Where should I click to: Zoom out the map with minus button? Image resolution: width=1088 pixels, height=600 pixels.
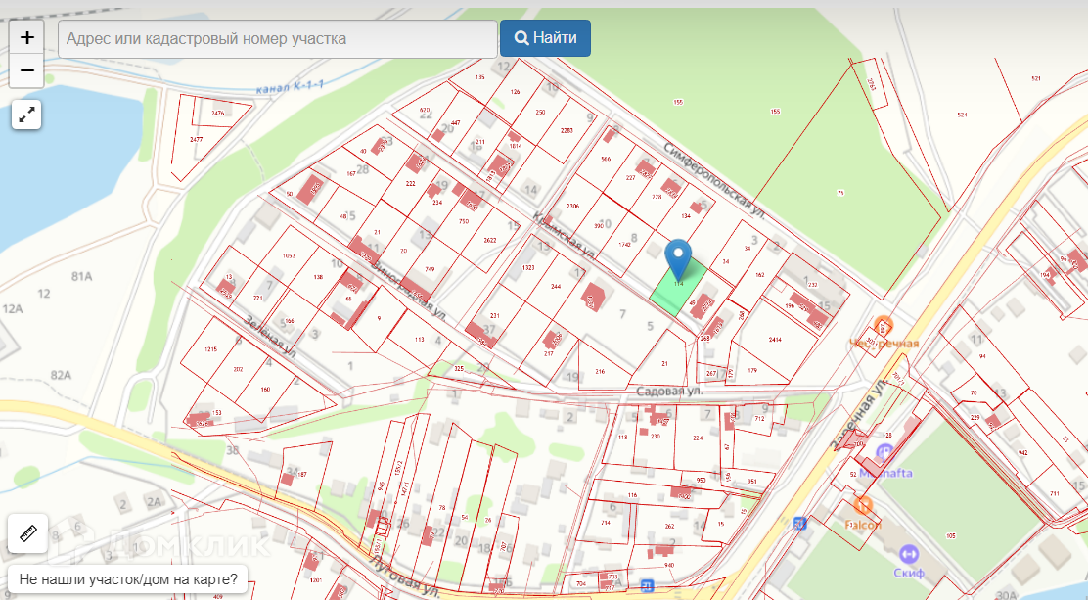coord(27,71)
